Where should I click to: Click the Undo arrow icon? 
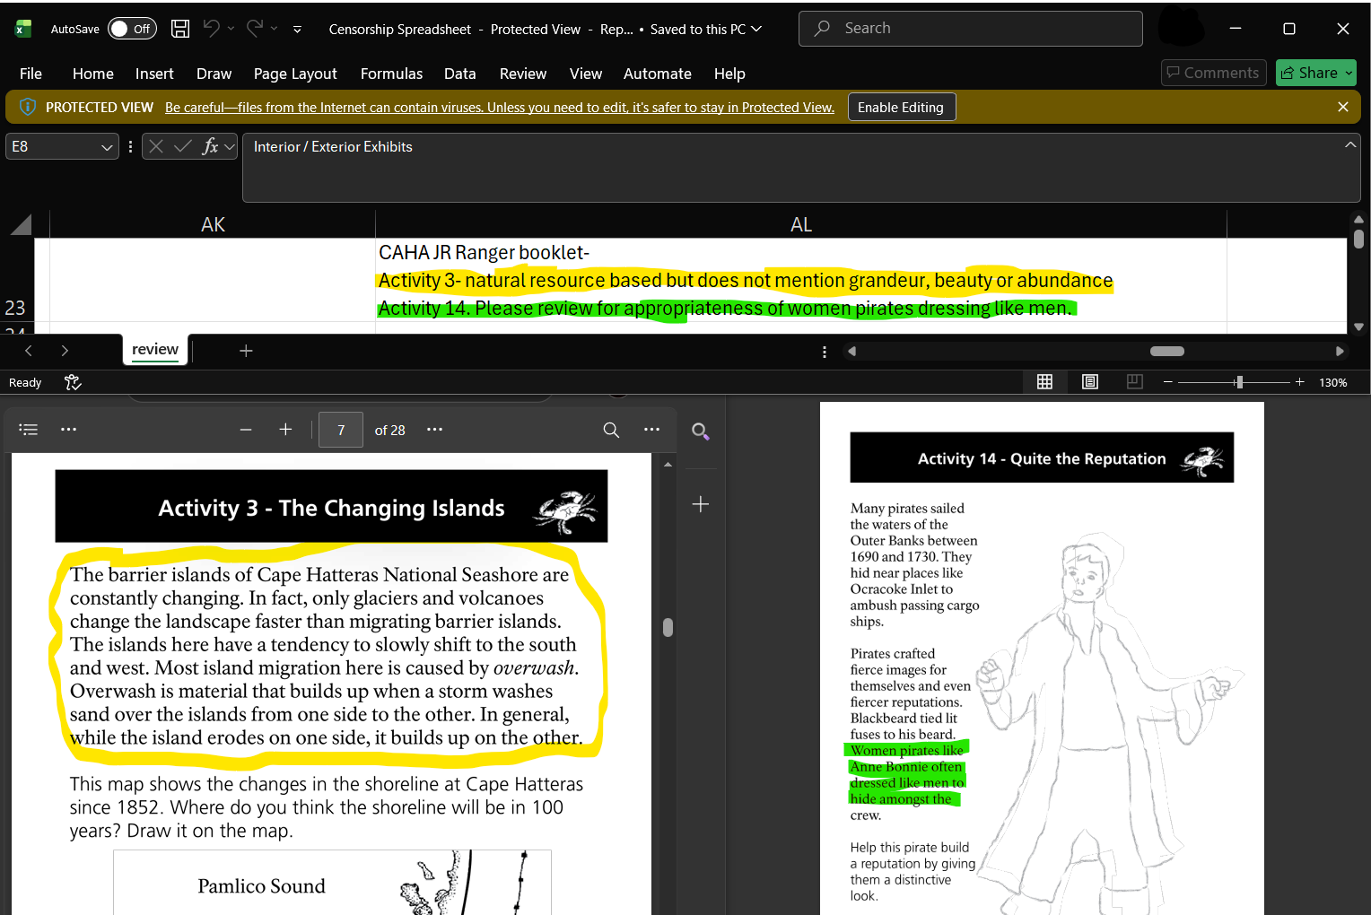(212, 29)
